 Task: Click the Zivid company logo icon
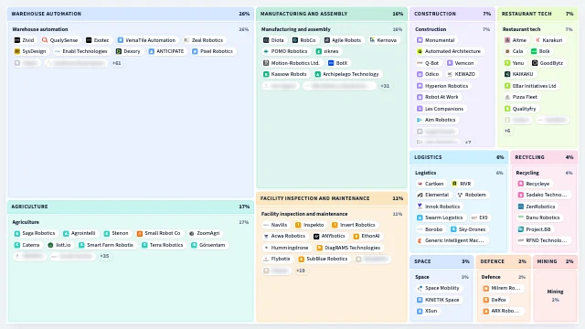[x=17, y=40]
